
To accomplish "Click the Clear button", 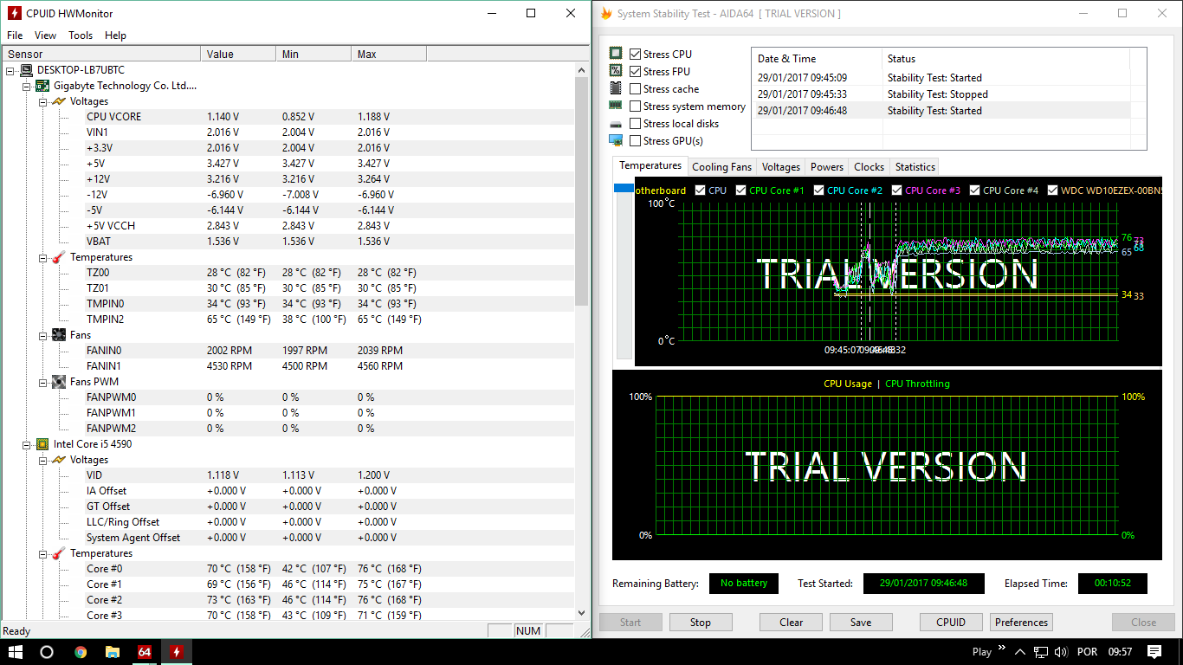I will tap(791, 623).
